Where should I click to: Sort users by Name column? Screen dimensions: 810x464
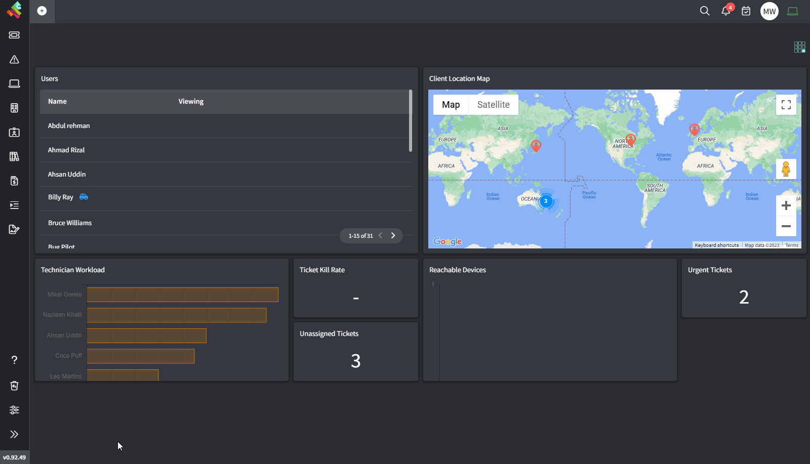click(57, 102)
